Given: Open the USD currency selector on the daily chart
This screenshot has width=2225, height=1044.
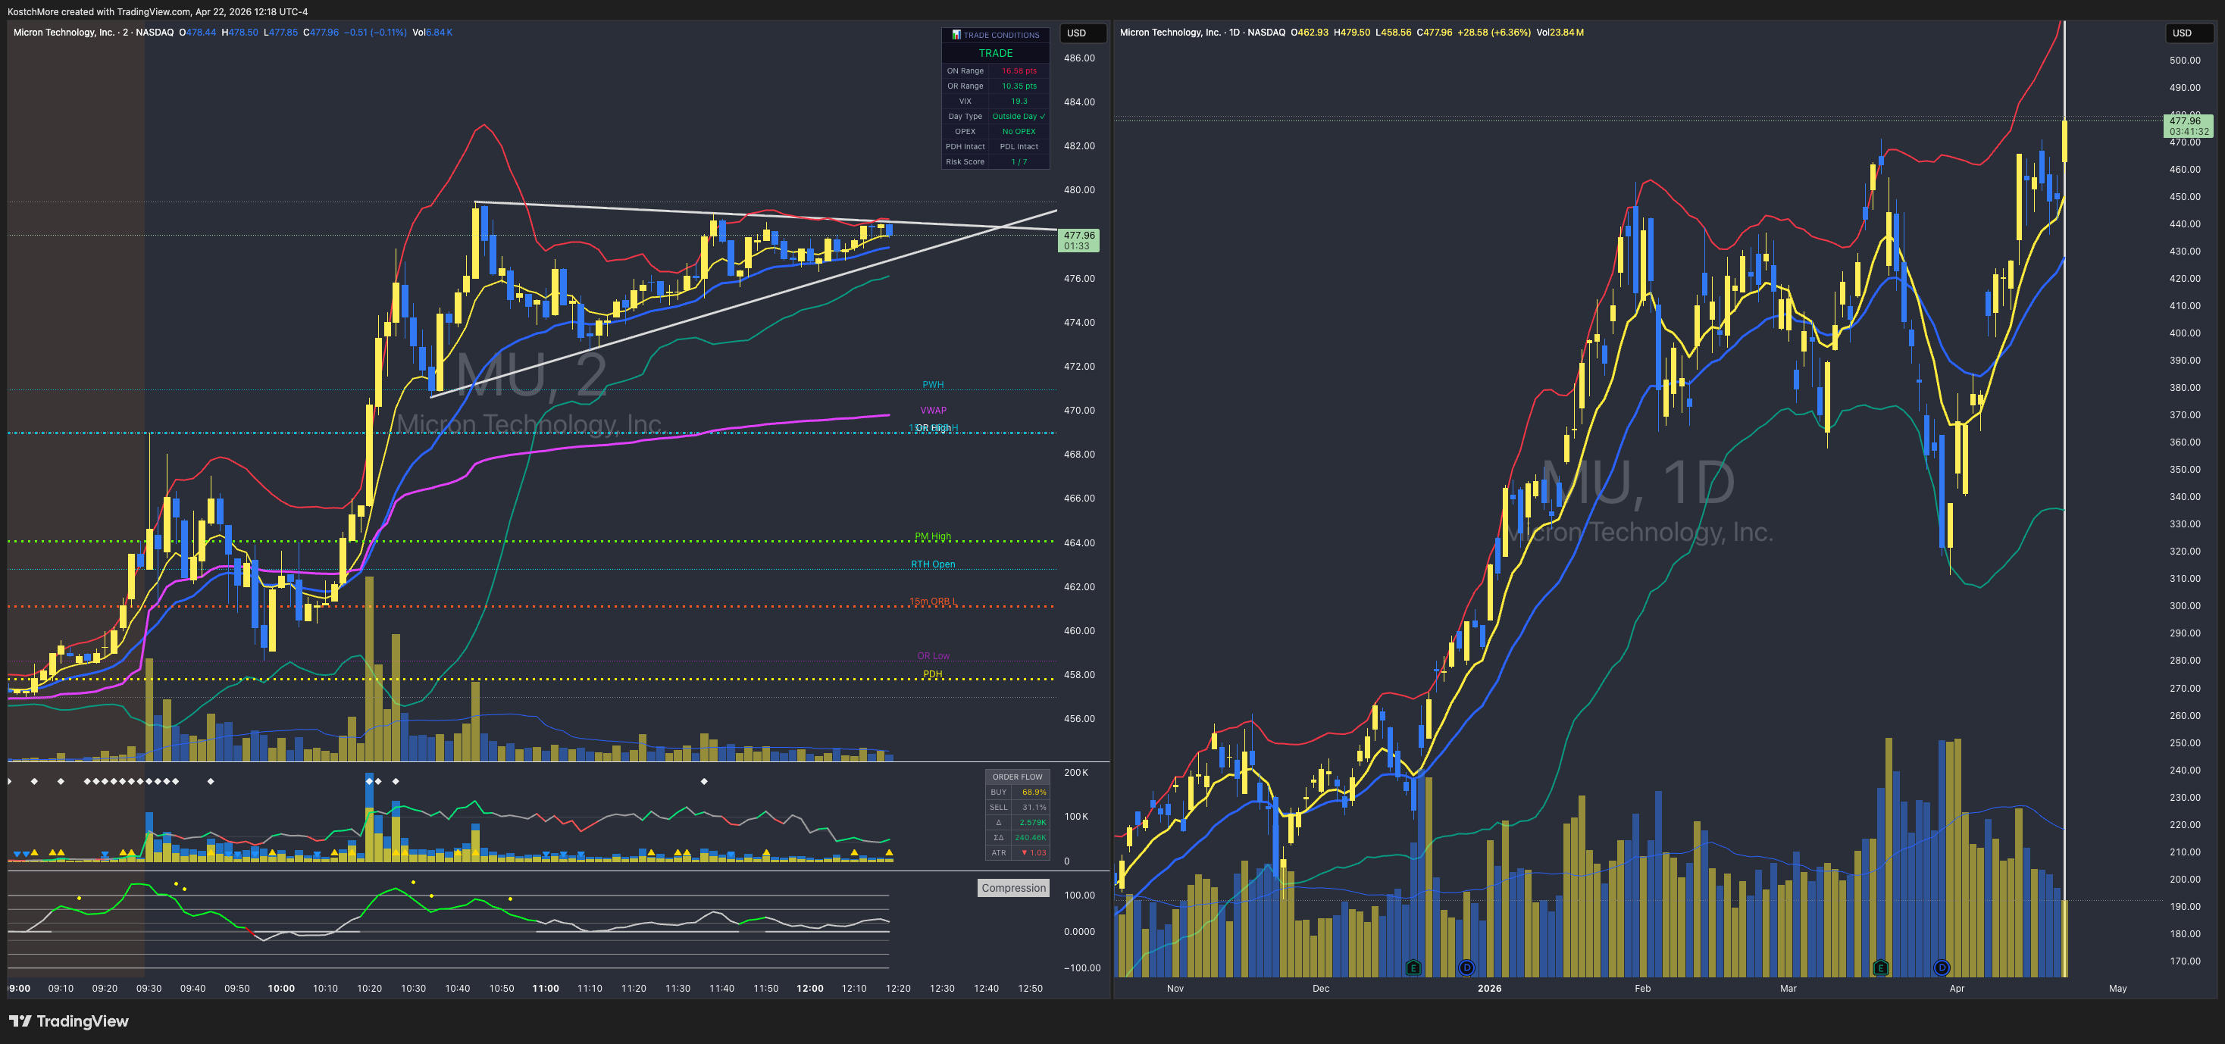Looking at the screenshot, I should (x=2188, y=33).
